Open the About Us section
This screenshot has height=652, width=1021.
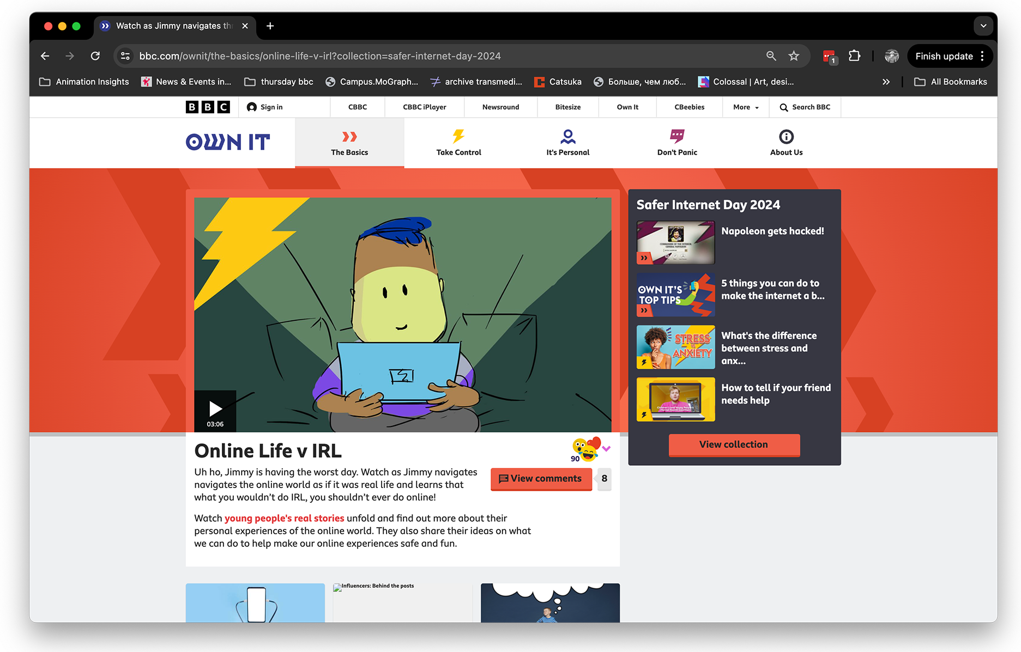[x=786, y=143]
